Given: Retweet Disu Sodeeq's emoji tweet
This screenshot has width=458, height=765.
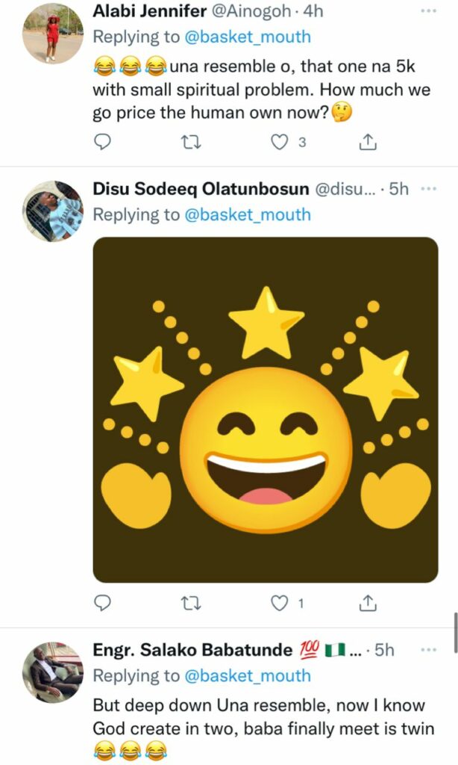Looking at the screenshot, I should (191, 604).
